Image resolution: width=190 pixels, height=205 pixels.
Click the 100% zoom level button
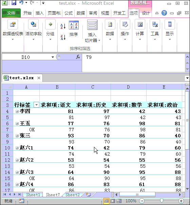point(131,201)
